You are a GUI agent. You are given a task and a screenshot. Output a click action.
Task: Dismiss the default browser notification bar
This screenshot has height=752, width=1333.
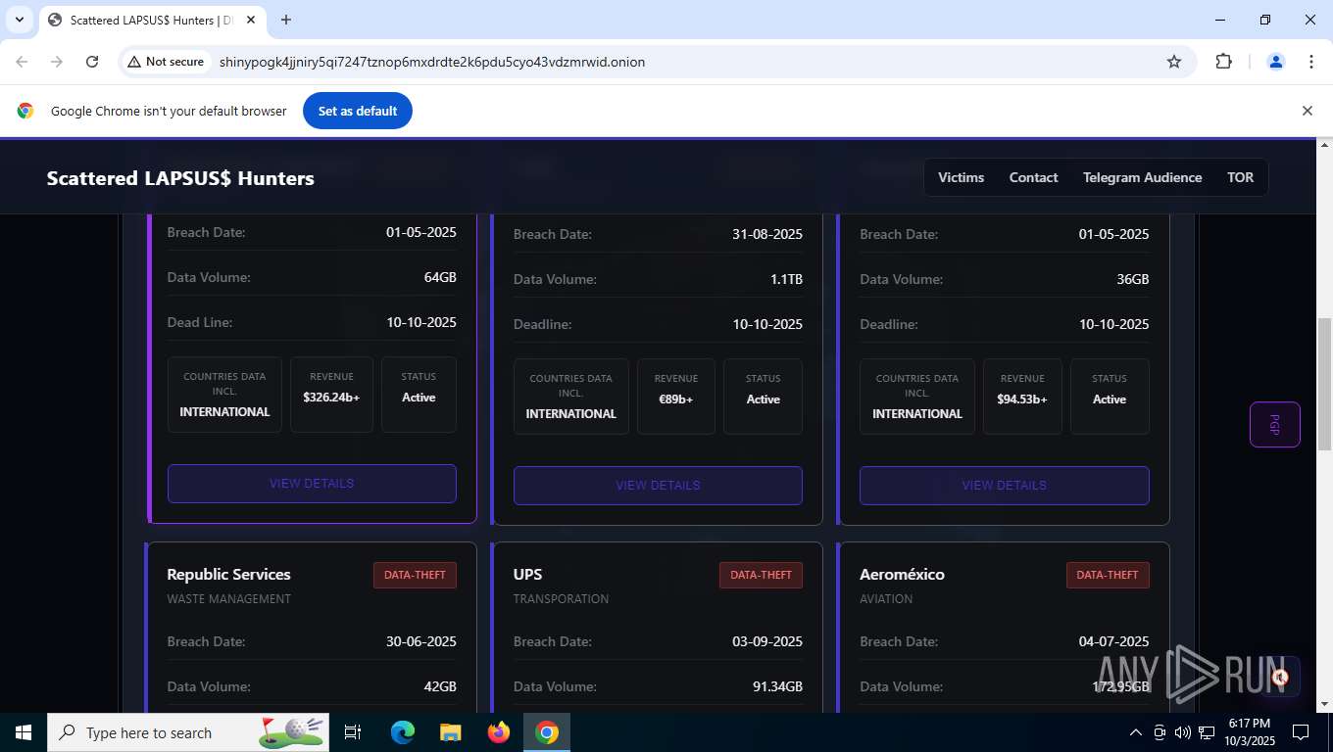point(1307,111)
